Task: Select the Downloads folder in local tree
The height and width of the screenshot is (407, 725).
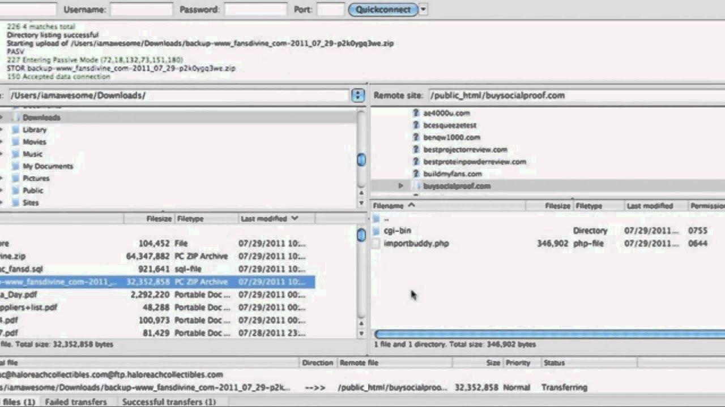Action: point(41,118)
